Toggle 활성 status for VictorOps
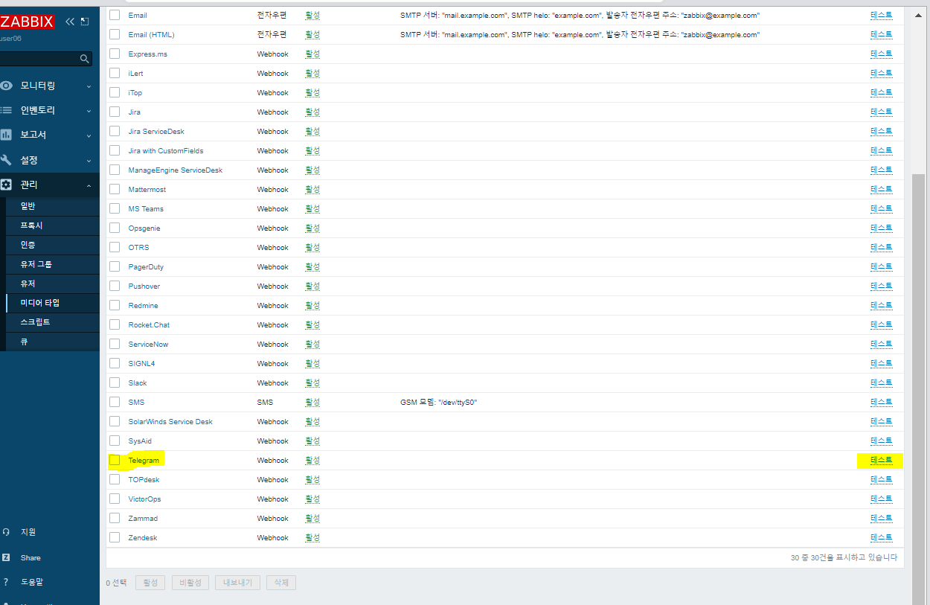Screen dimensions: 930x605 pos(312,499)
